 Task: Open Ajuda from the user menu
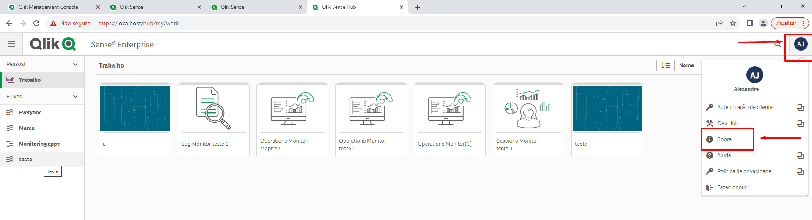click(755, 155)
